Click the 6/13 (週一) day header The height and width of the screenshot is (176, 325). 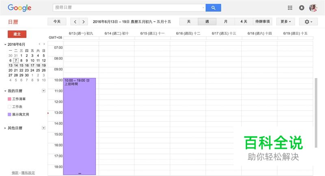tap(81, 33)
